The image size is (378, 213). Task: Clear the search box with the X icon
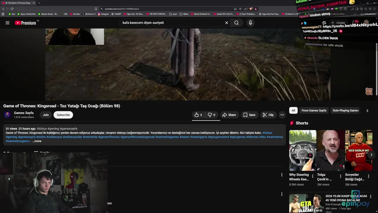[227, 23]
